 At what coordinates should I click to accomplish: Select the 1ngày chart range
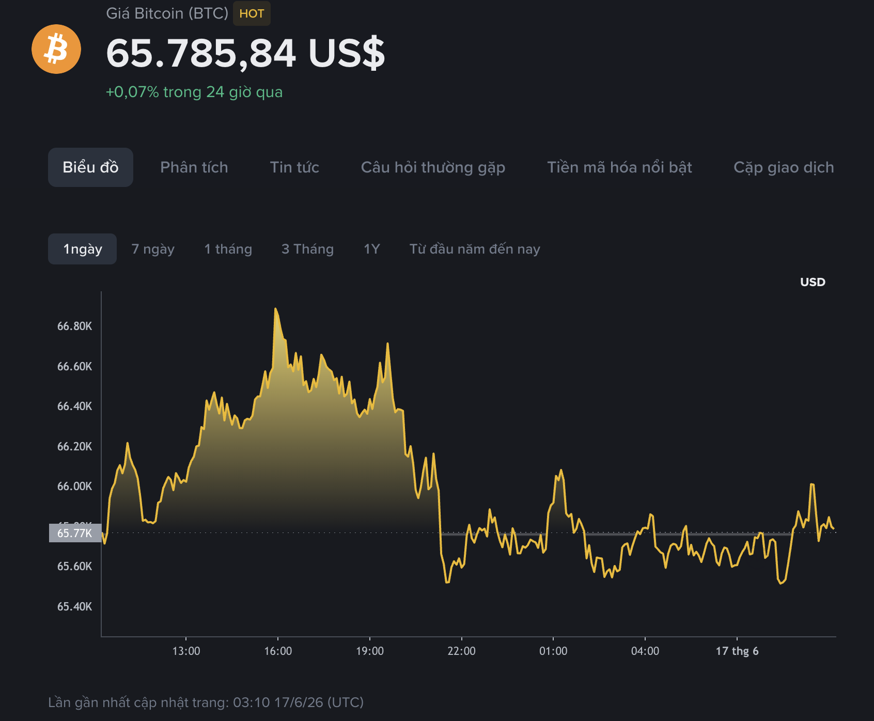[82, 249]
